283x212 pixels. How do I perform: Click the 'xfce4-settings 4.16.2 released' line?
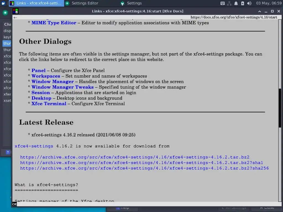pyautogui.click(x=83, y=135)
